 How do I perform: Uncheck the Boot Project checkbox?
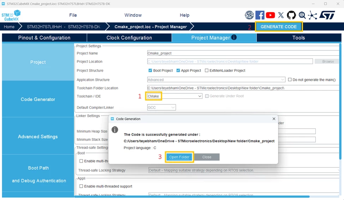click(150, 71)
